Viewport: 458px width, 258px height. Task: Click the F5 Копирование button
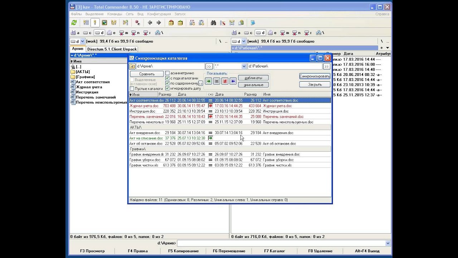pyautogui.click(x=183, y=251)
